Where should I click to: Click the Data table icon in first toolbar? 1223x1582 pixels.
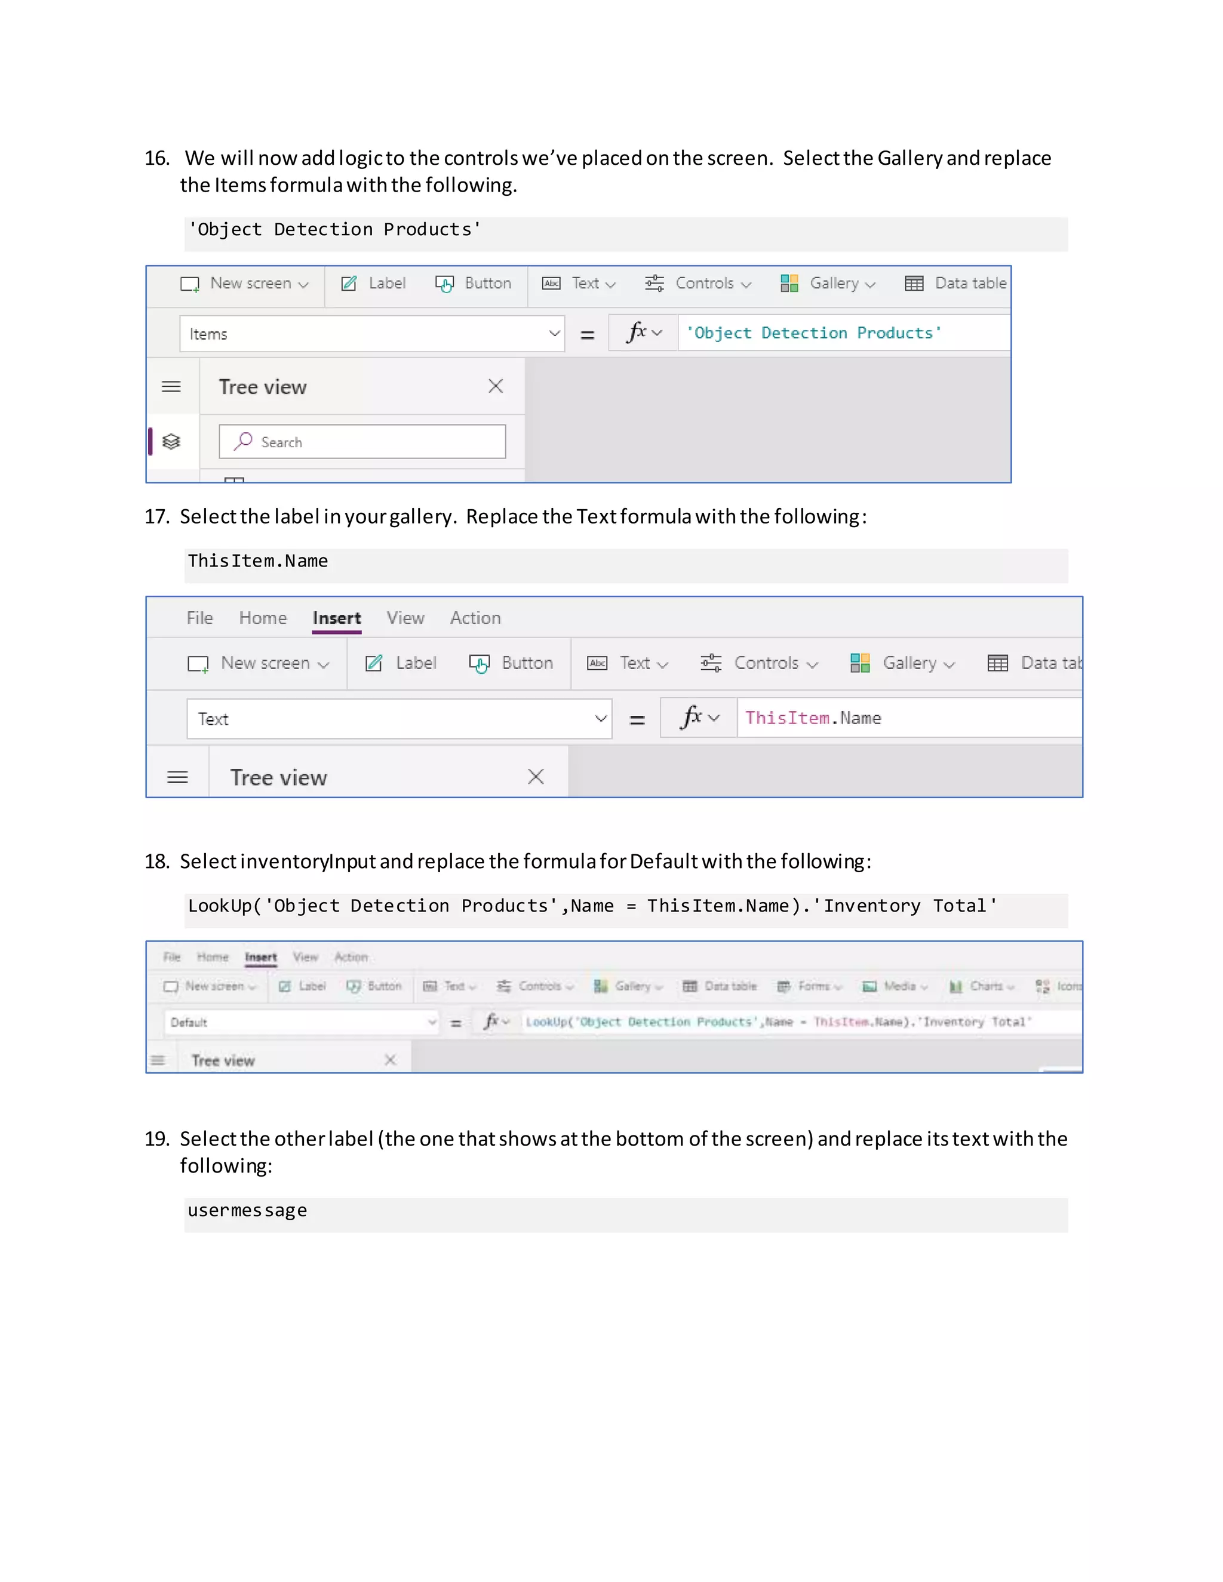pos(914,283)
